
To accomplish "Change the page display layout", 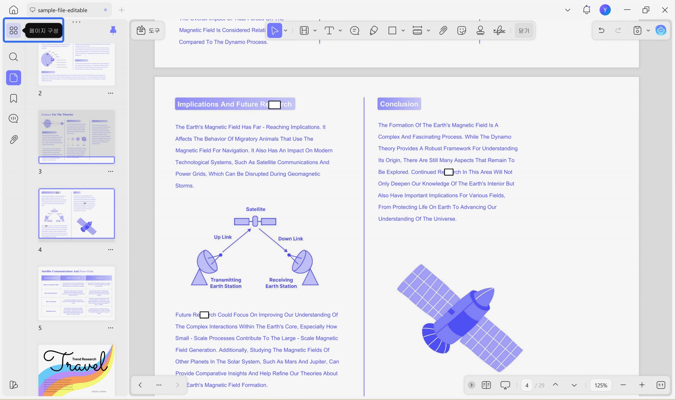I will click(486, 385).
